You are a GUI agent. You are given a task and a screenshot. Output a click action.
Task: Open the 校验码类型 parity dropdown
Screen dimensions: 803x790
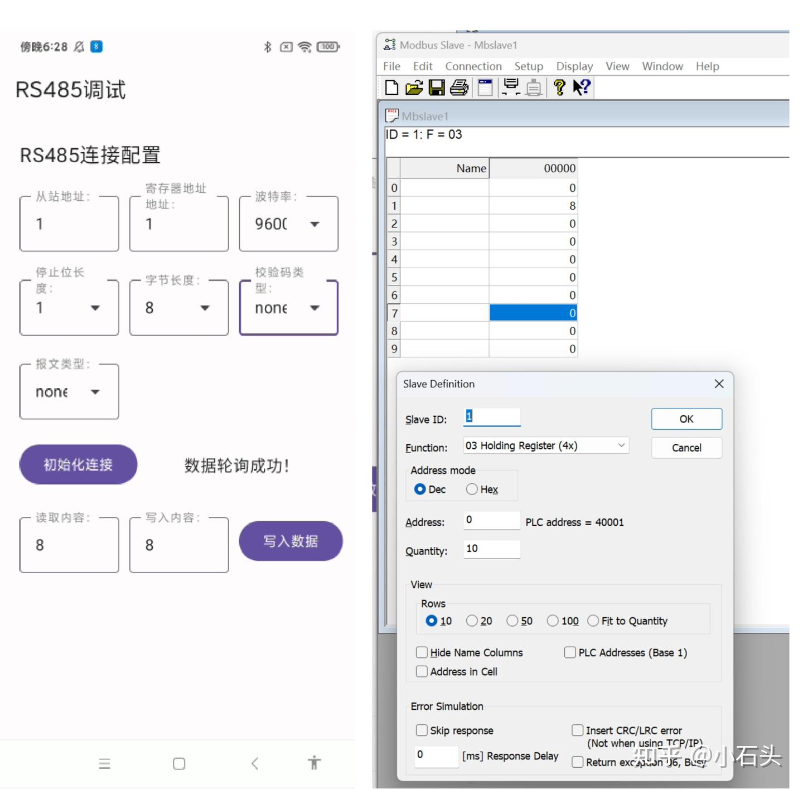coord(288,308)
